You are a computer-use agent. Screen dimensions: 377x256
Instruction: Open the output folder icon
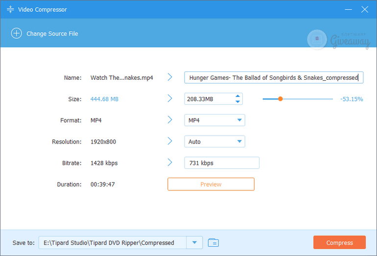(213, 242)
